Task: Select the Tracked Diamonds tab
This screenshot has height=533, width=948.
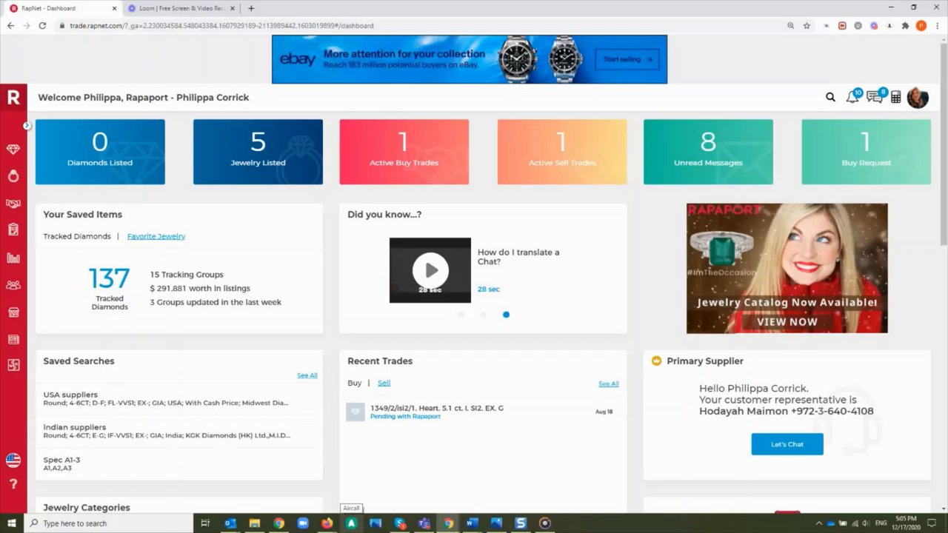Action: tap(77, 236)
